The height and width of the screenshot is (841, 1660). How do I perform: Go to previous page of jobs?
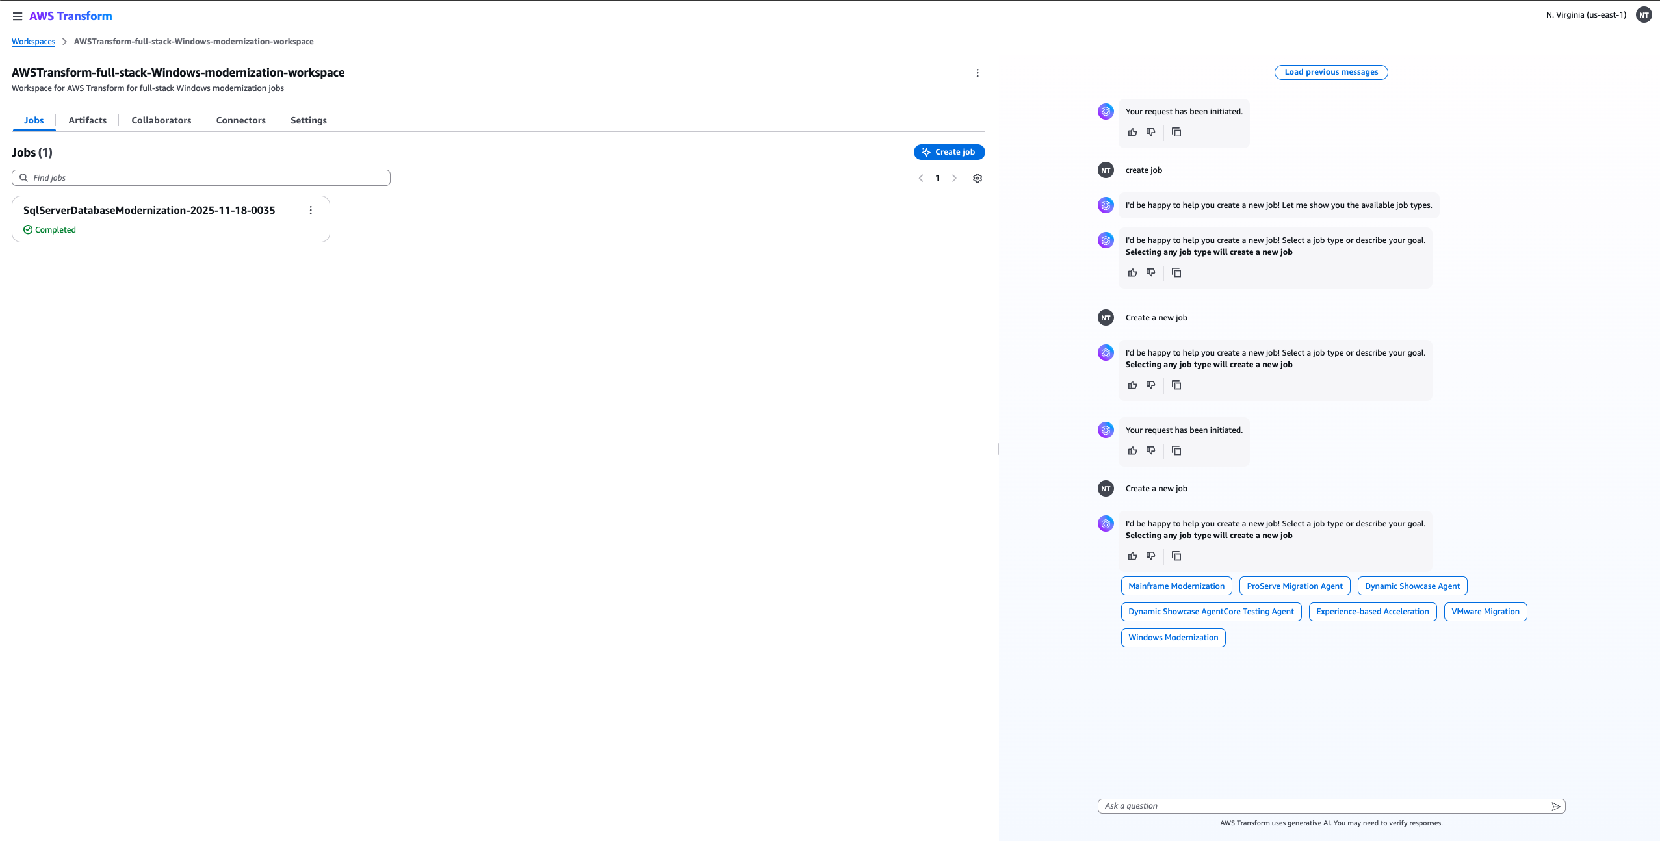tap(921, 178)
